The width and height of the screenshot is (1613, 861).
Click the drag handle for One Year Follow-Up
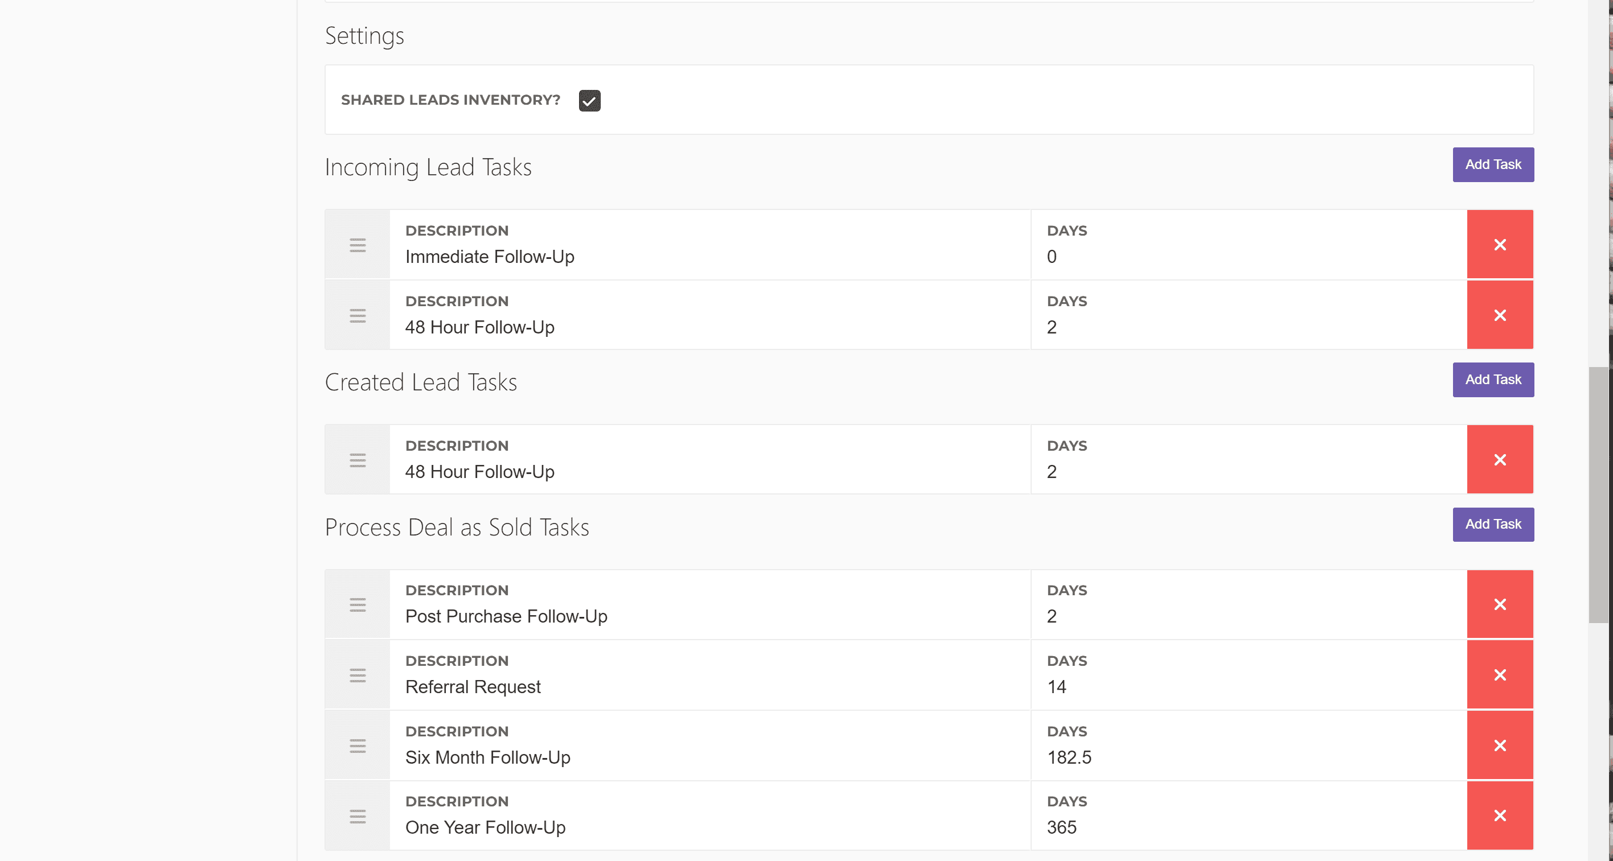coord(358,816)
